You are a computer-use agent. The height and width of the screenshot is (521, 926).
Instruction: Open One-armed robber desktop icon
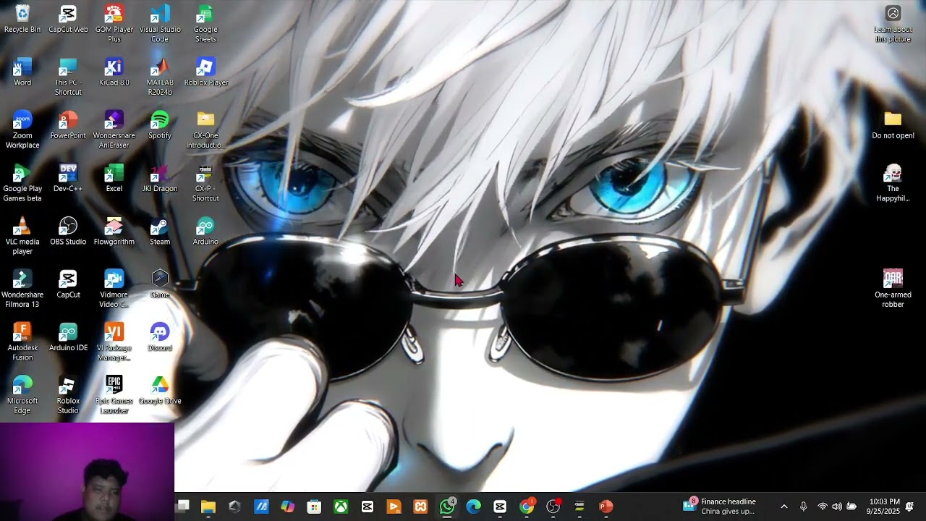893,289
